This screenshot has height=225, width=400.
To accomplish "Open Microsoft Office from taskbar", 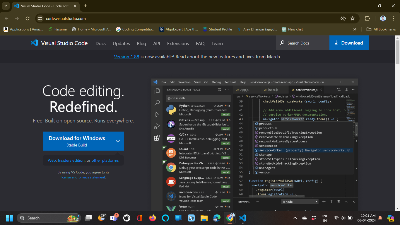I will point(139,218).
